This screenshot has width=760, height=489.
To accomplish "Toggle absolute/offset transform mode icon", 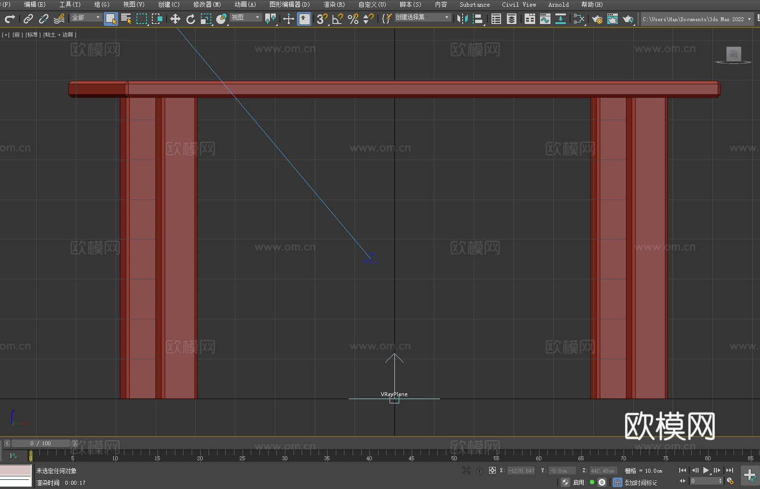I will tap(492, 471).
